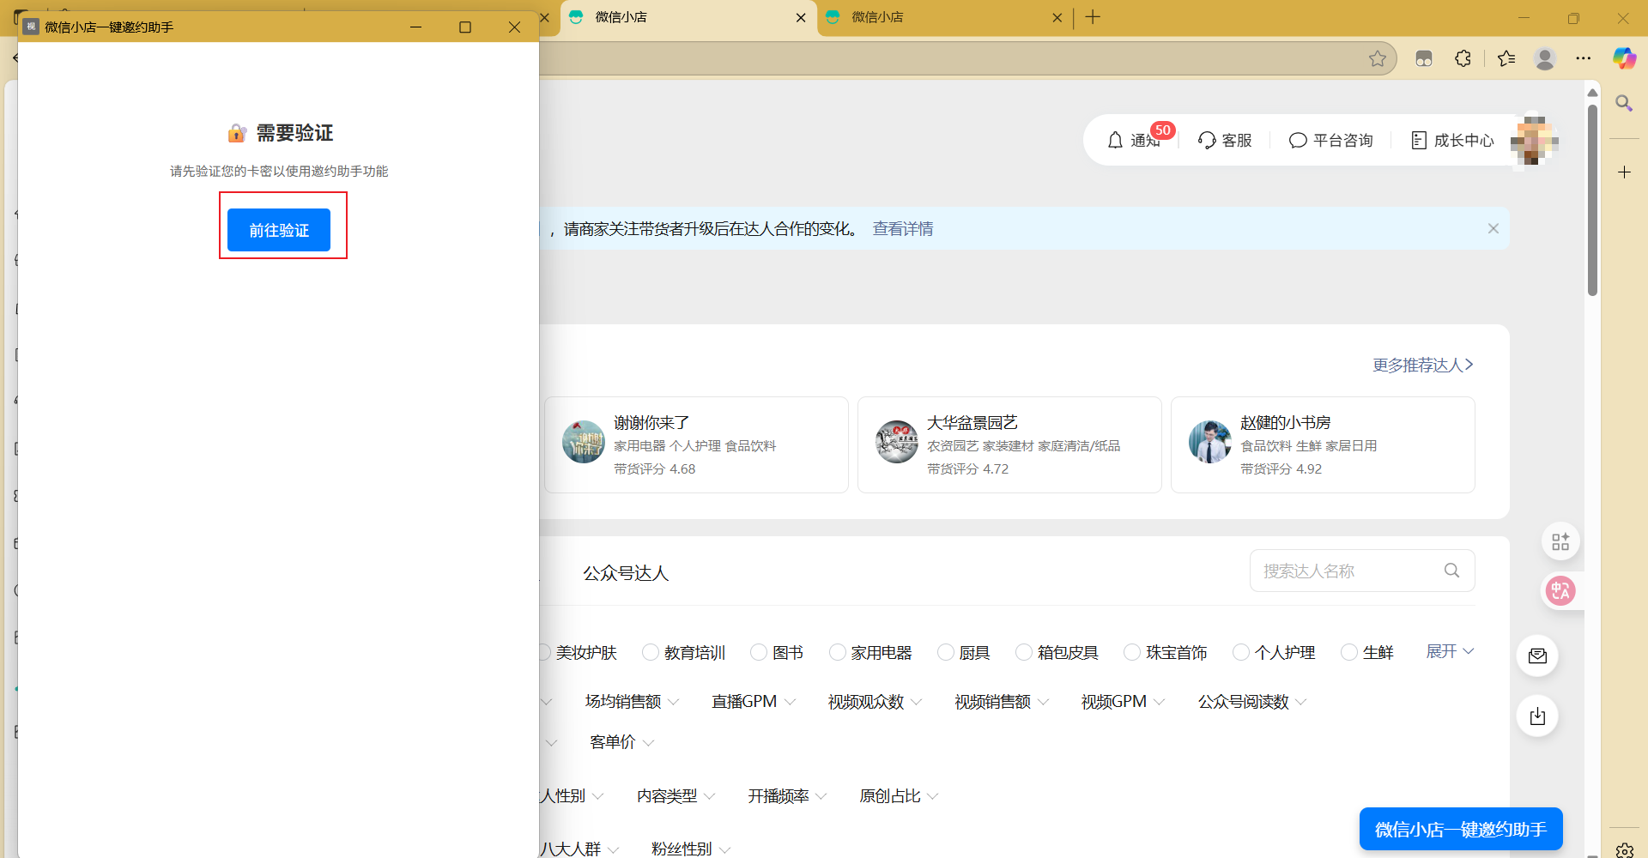Image resolution: width=1648 pixels, height=858 pixels.
Task: Open 内容类型 filter dropdown
Action: (x=676, y=796)
